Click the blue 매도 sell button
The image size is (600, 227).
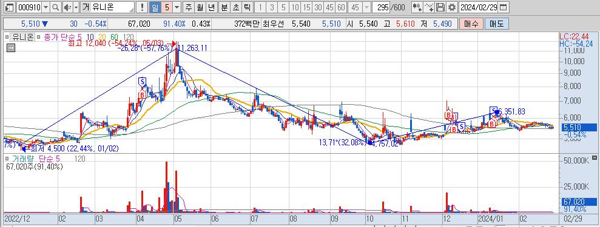(497, 24)
